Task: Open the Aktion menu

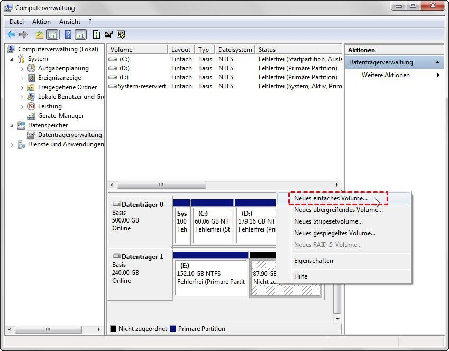Action: tap(41, 22)
